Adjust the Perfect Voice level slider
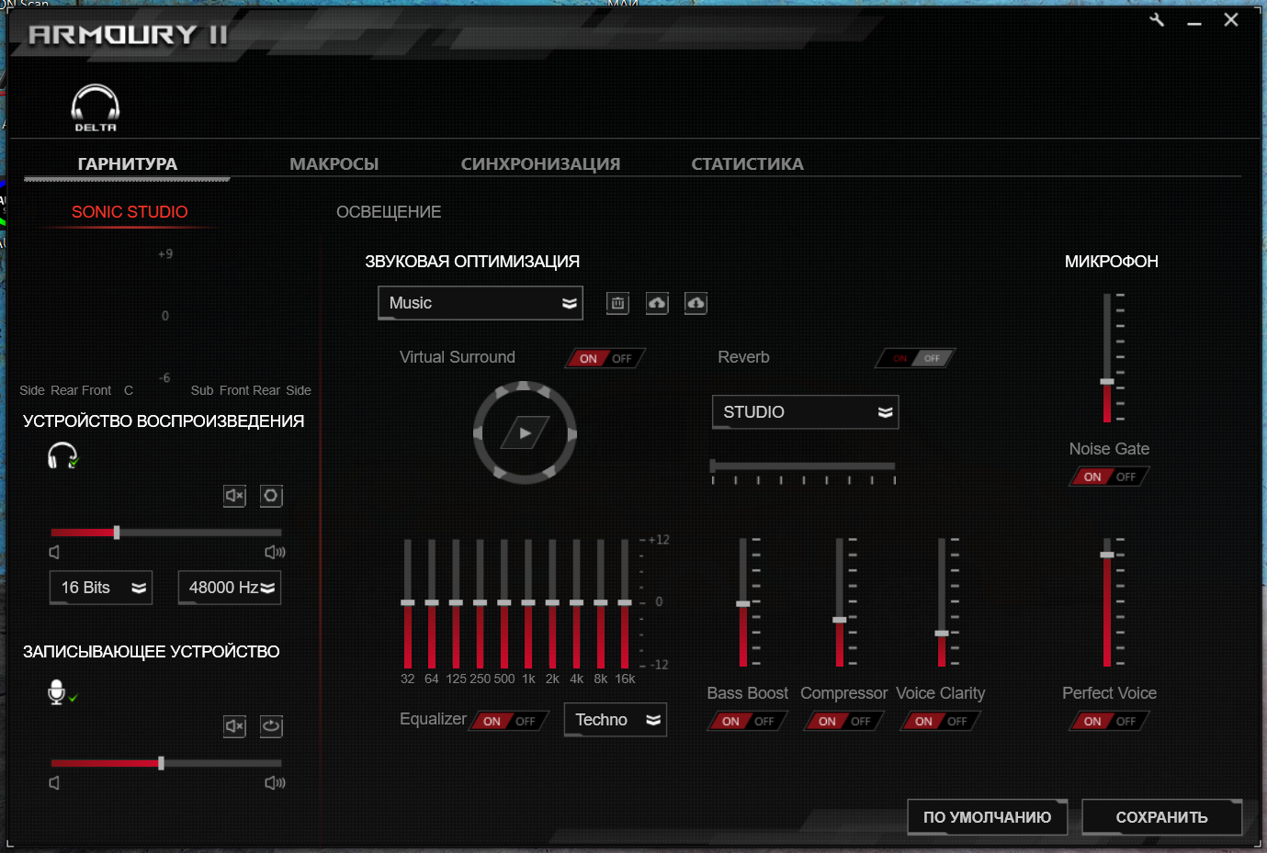The width and height of the screenshot is (1267, 853). tap(1107, 602)
